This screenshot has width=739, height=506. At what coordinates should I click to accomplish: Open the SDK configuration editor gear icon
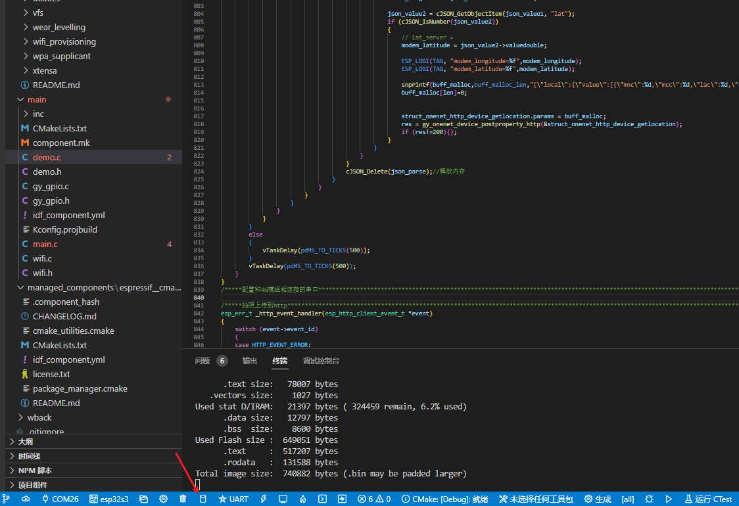click(x=163, y=499)
